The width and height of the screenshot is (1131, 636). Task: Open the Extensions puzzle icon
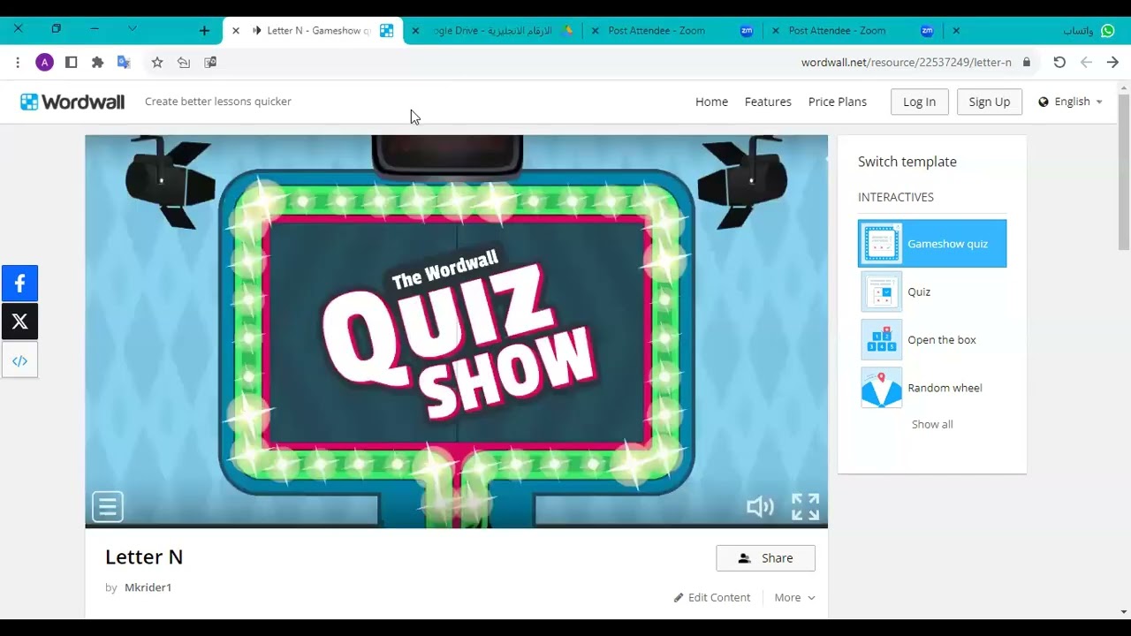coord(97,62)
